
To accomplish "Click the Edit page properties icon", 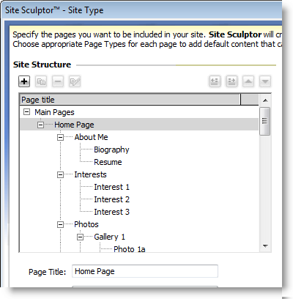I will [75, 81].
